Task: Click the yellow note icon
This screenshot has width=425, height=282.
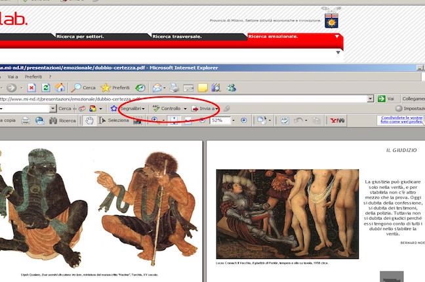Action: pos(203,88)
